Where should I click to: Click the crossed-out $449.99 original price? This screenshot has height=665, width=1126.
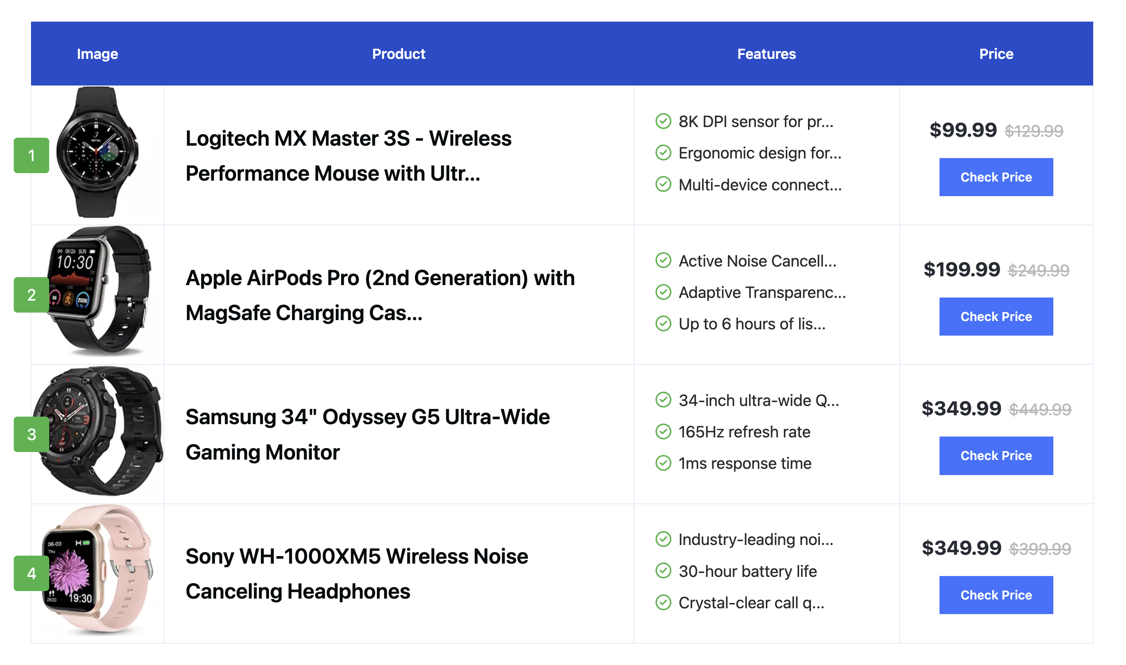1040,409
